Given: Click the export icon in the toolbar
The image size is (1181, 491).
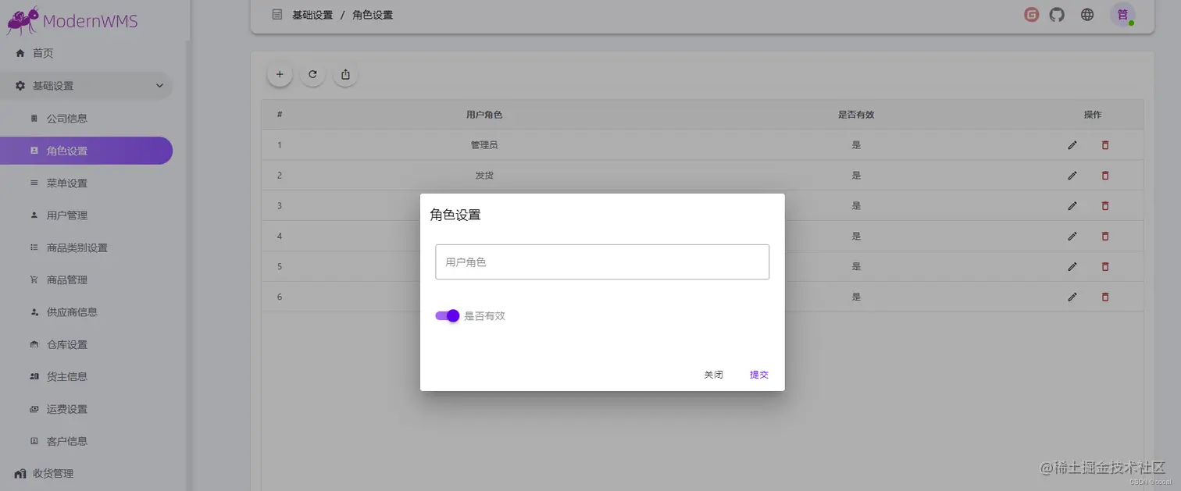Looking at the screenshot, I should point(345,74).
